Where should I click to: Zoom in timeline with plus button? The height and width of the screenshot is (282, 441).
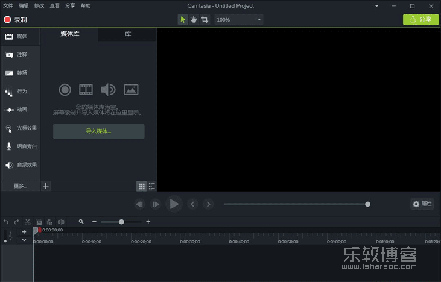click(148, 222)
